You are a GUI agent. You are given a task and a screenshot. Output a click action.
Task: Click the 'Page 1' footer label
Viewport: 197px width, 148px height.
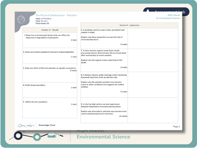(x=177, y=127)
